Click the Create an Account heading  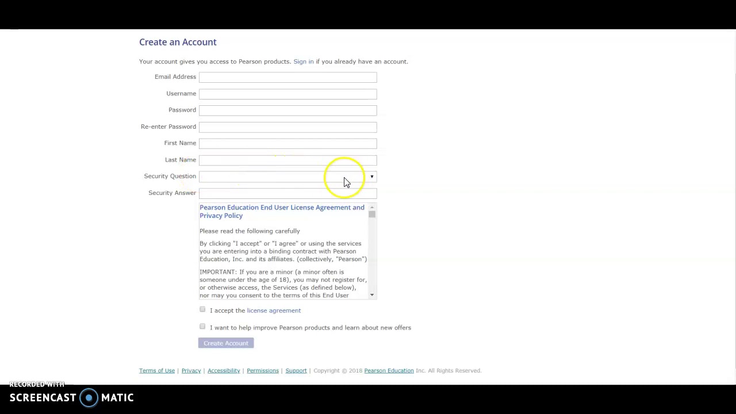click(178, 42)
